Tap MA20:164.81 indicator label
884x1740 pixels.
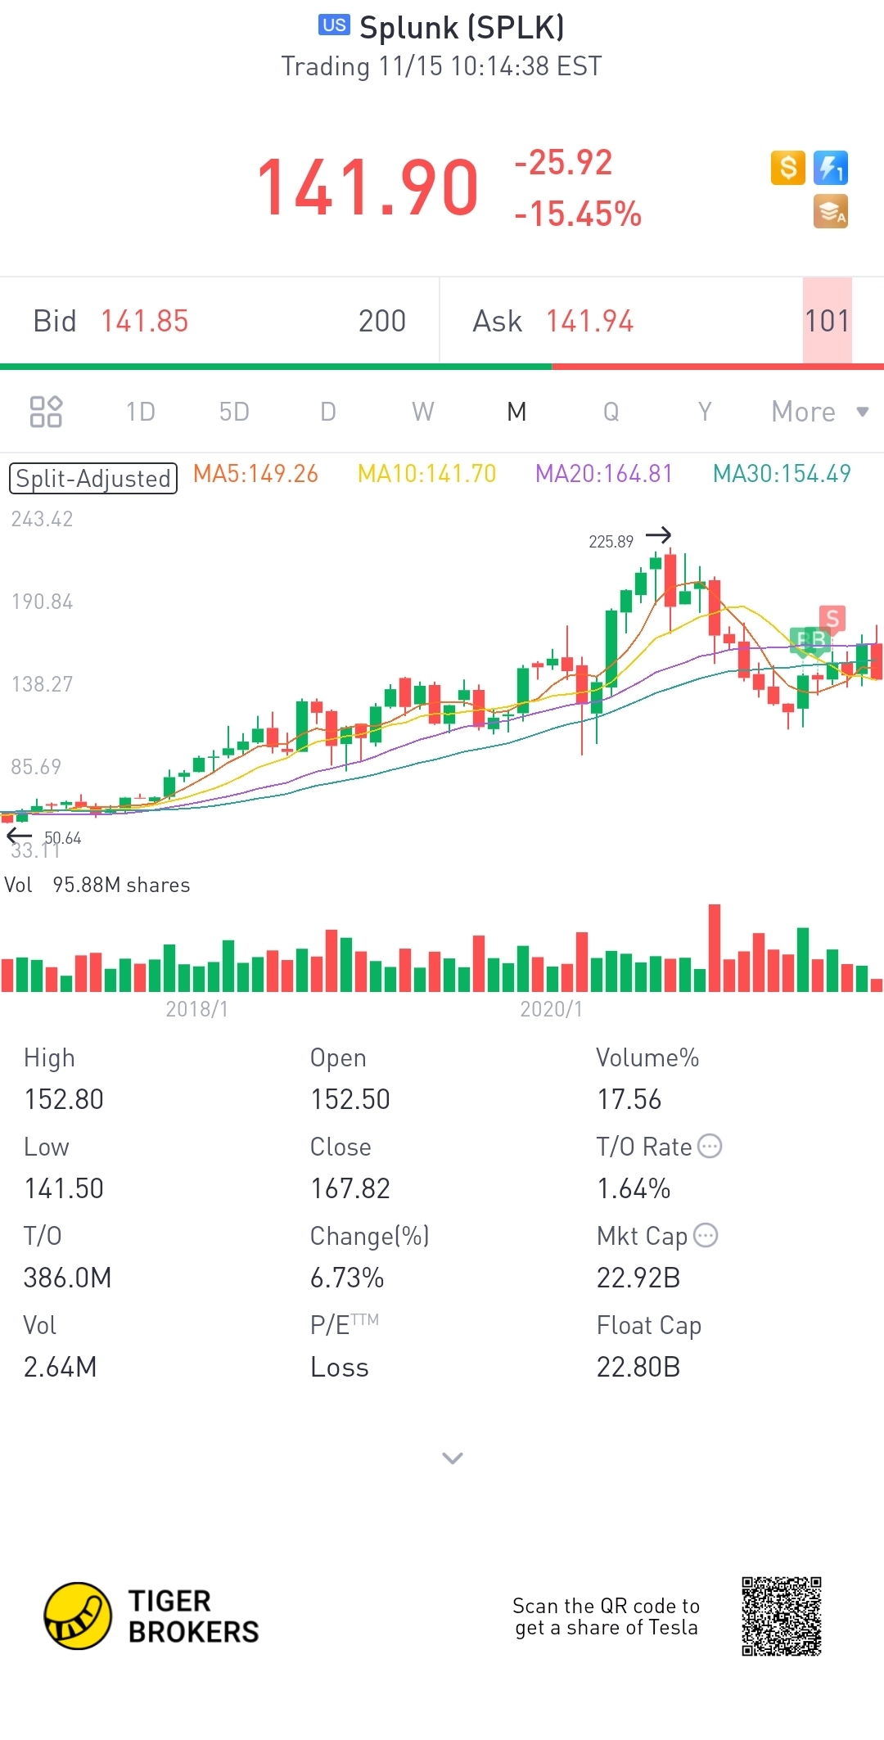click(604, 473)
